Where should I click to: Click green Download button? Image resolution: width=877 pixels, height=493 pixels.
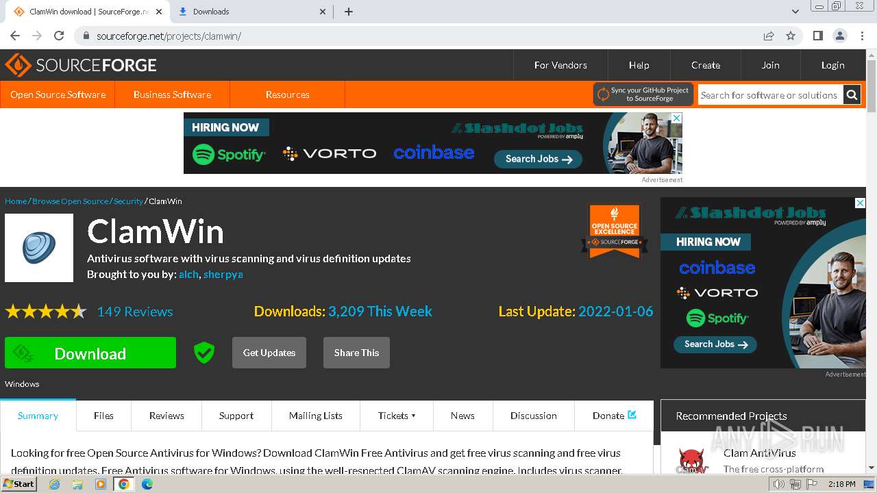tap(90, 353)
